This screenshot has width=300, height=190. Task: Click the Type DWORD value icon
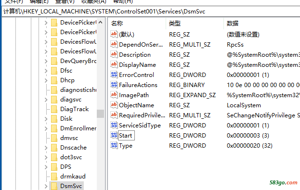[x=114, y=145]
